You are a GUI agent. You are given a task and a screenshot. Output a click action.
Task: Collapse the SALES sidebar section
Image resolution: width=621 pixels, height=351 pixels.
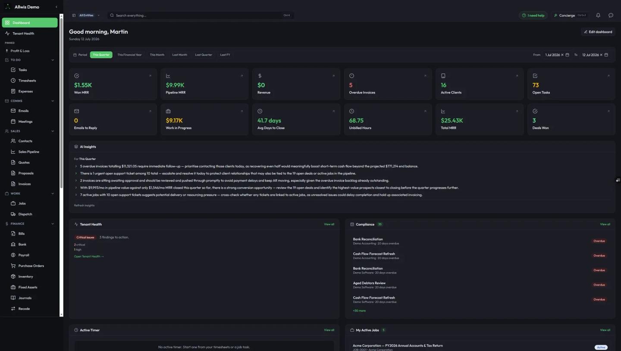pyautogui.click(x=53, y=131)
